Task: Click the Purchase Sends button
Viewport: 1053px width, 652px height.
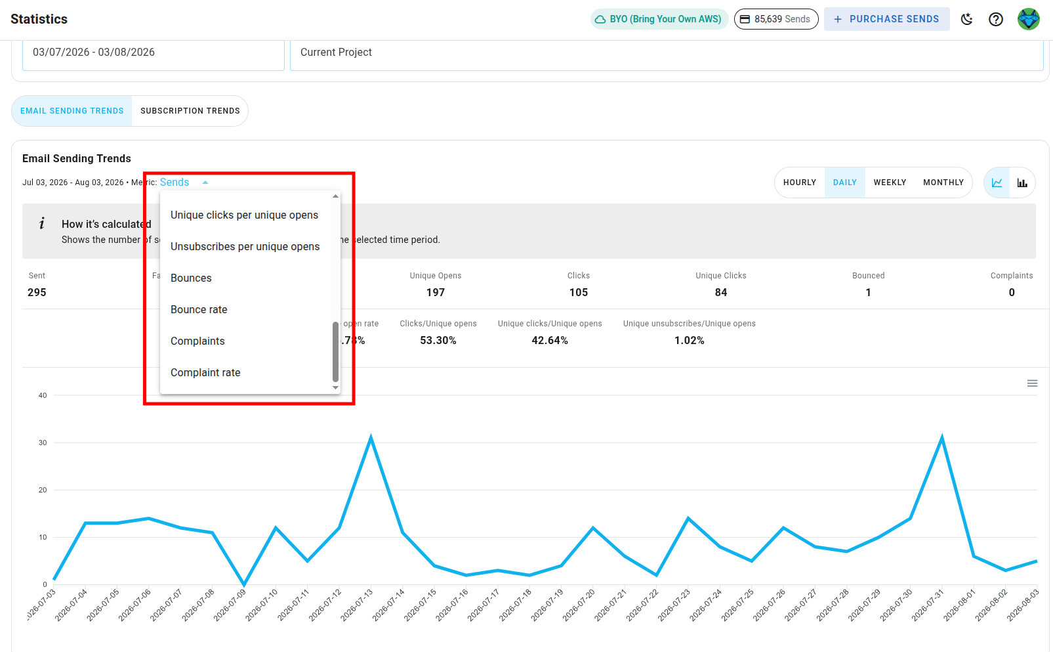Action: [886, 19]
